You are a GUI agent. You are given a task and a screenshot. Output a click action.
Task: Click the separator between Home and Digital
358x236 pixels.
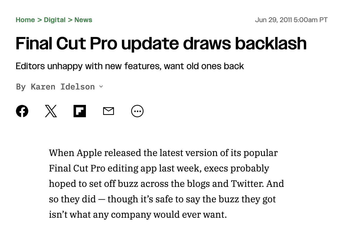39,20
